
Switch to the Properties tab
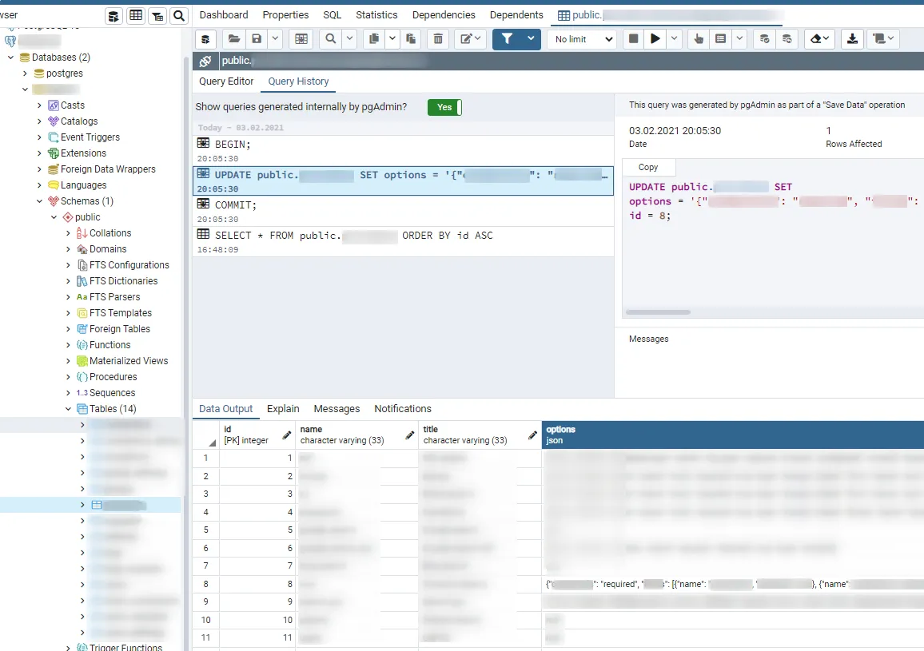pyautogui.click(x=285, y=15)
